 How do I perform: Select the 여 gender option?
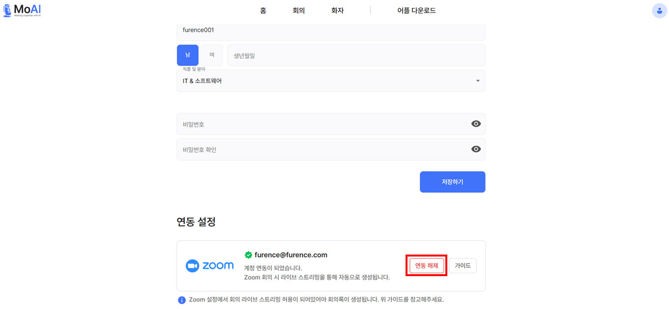click(x=212, y=55)
